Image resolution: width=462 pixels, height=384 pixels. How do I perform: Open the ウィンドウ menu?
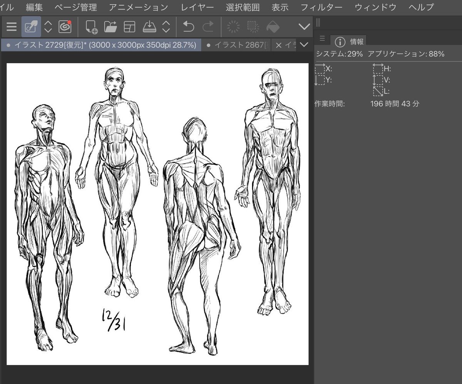click(375, 7)
